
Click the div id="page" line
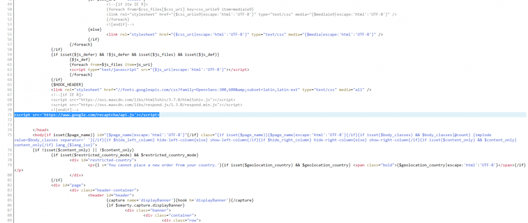[68, 185]
